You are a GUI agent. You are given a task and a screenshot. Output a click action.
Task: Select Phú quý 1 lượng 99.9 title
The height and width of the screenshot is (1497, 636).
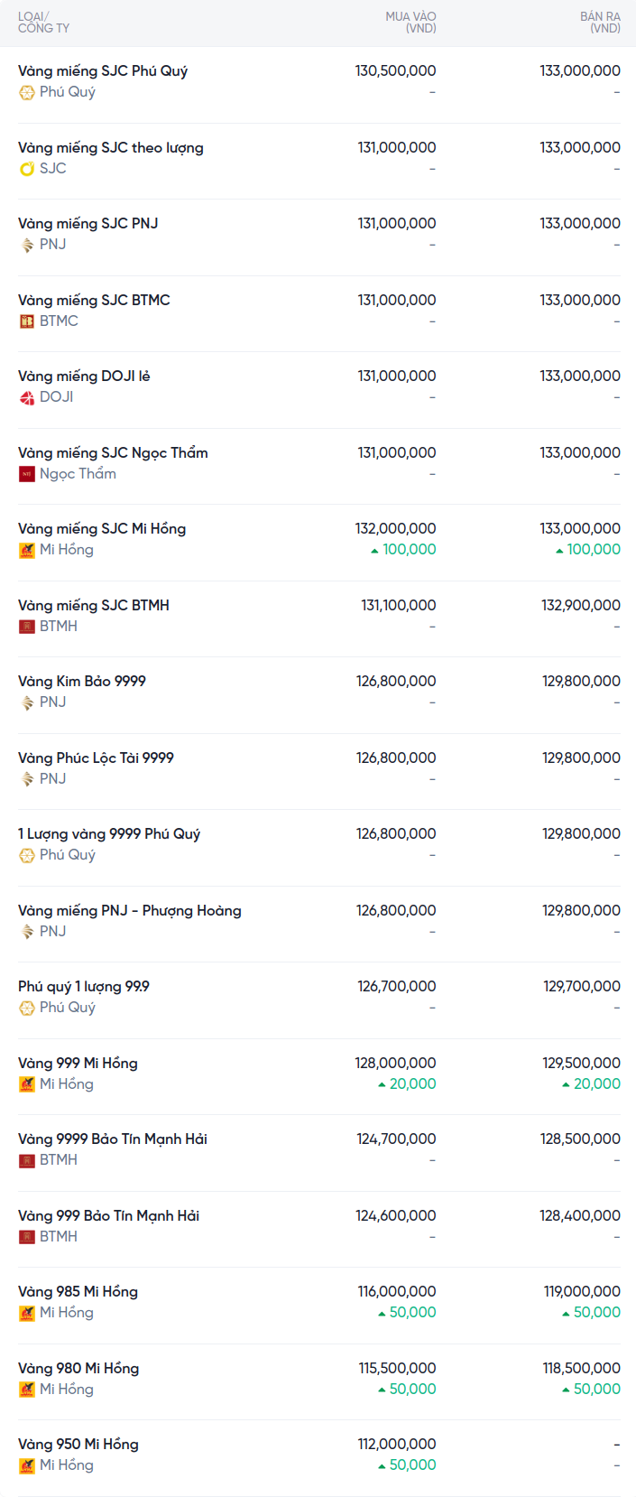(84, 986)
